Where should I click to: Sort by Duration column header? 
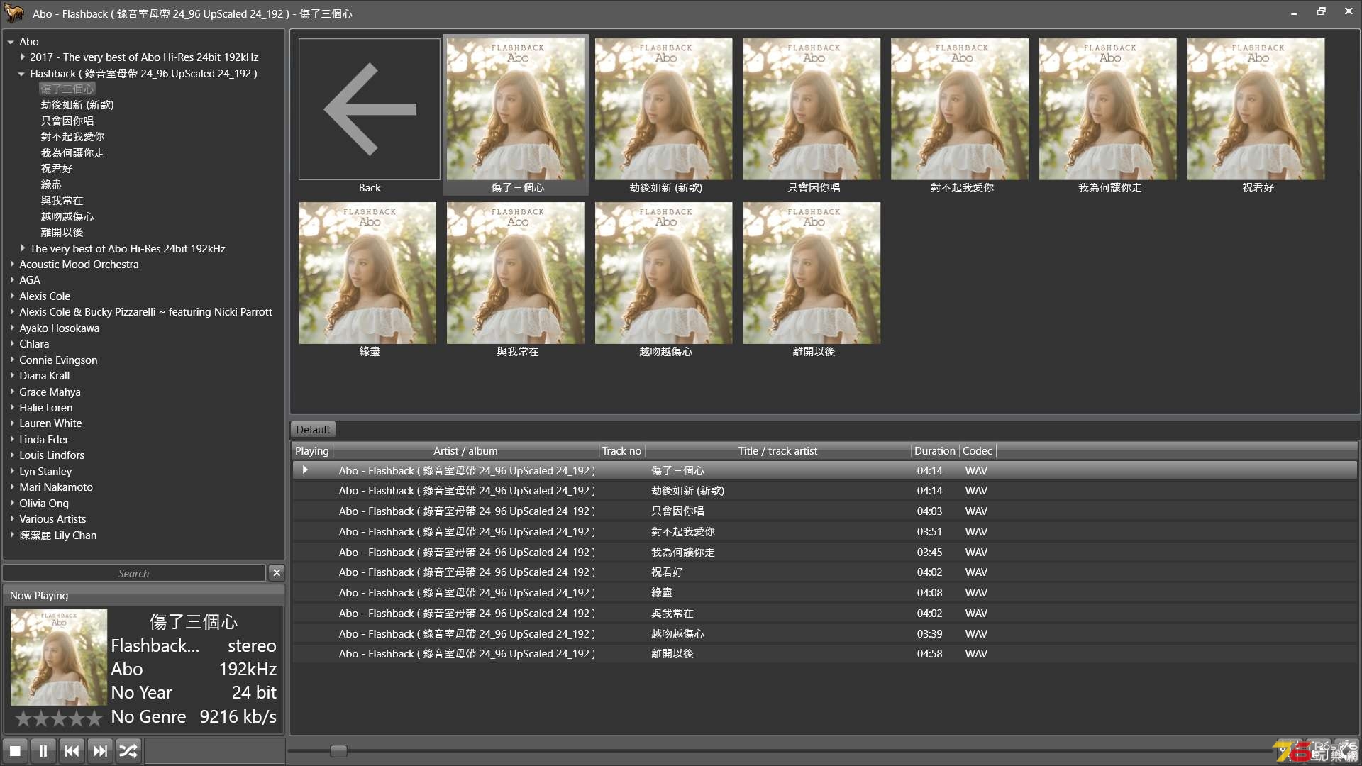pos(934,450)
